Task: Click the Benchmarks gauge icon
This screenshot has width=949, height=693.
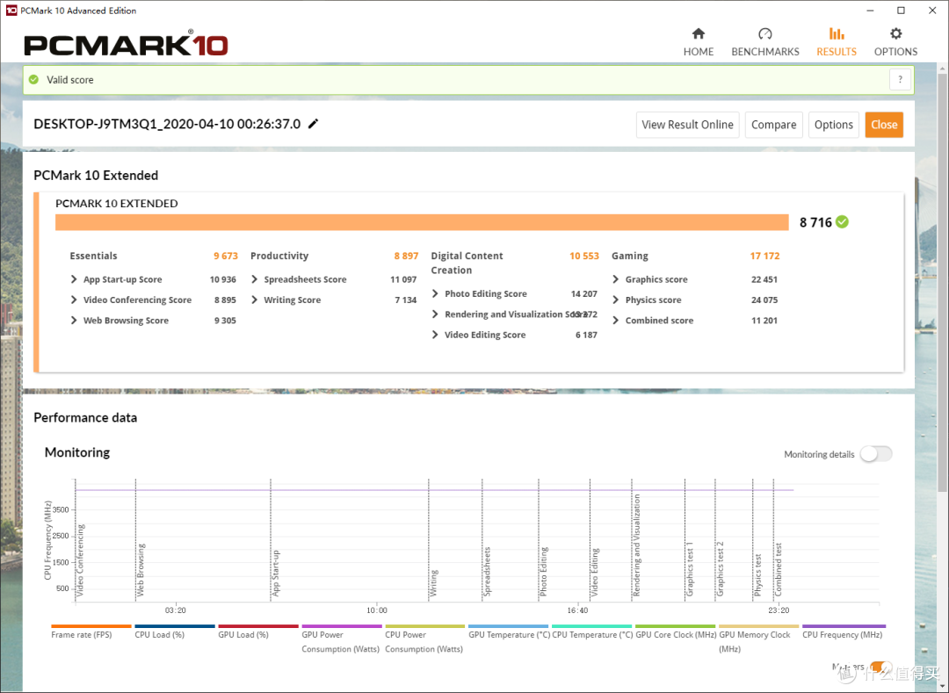Action: [x=765, y=34]
